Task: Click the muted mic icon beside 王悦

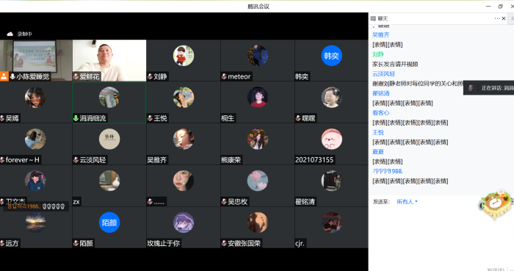Action: click(150, 118)
